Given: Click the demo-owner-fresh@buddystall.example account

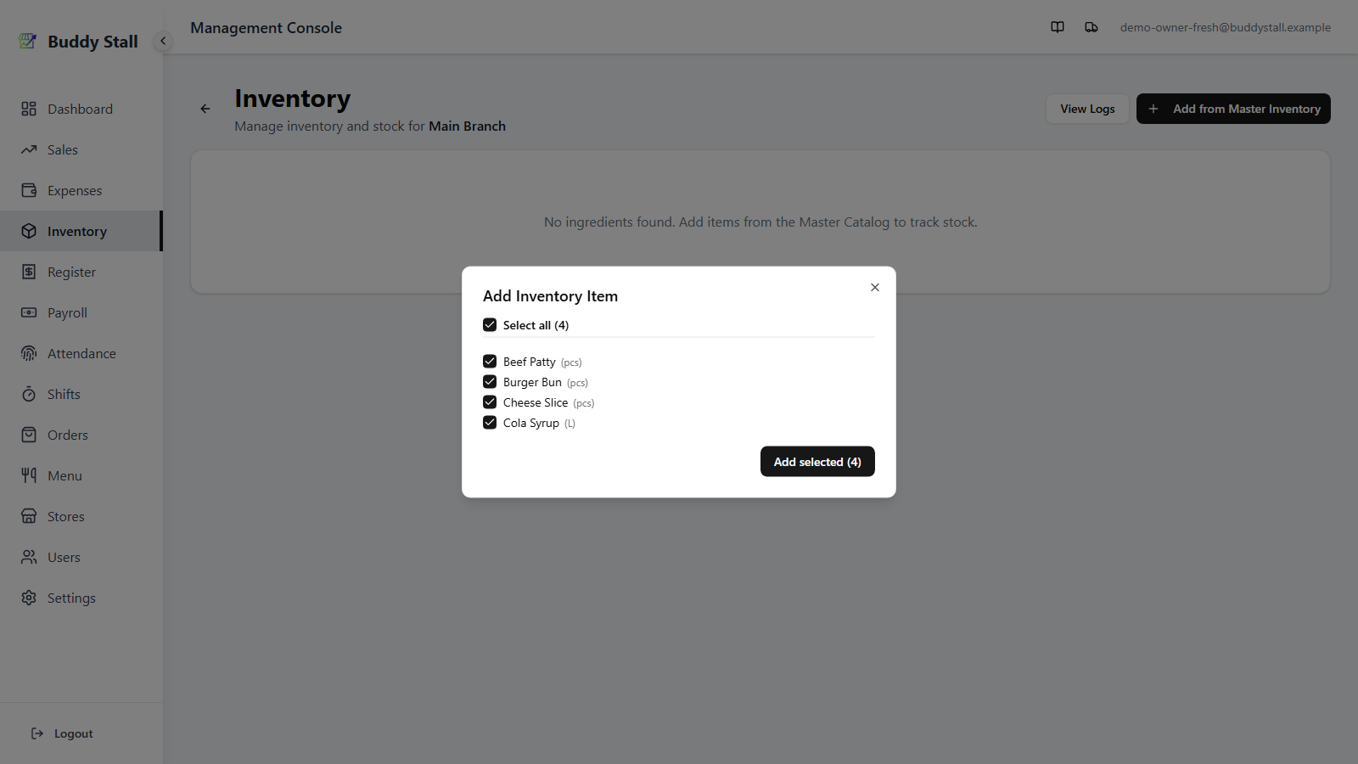Looking at the screenshot, I should point(1225,27).
